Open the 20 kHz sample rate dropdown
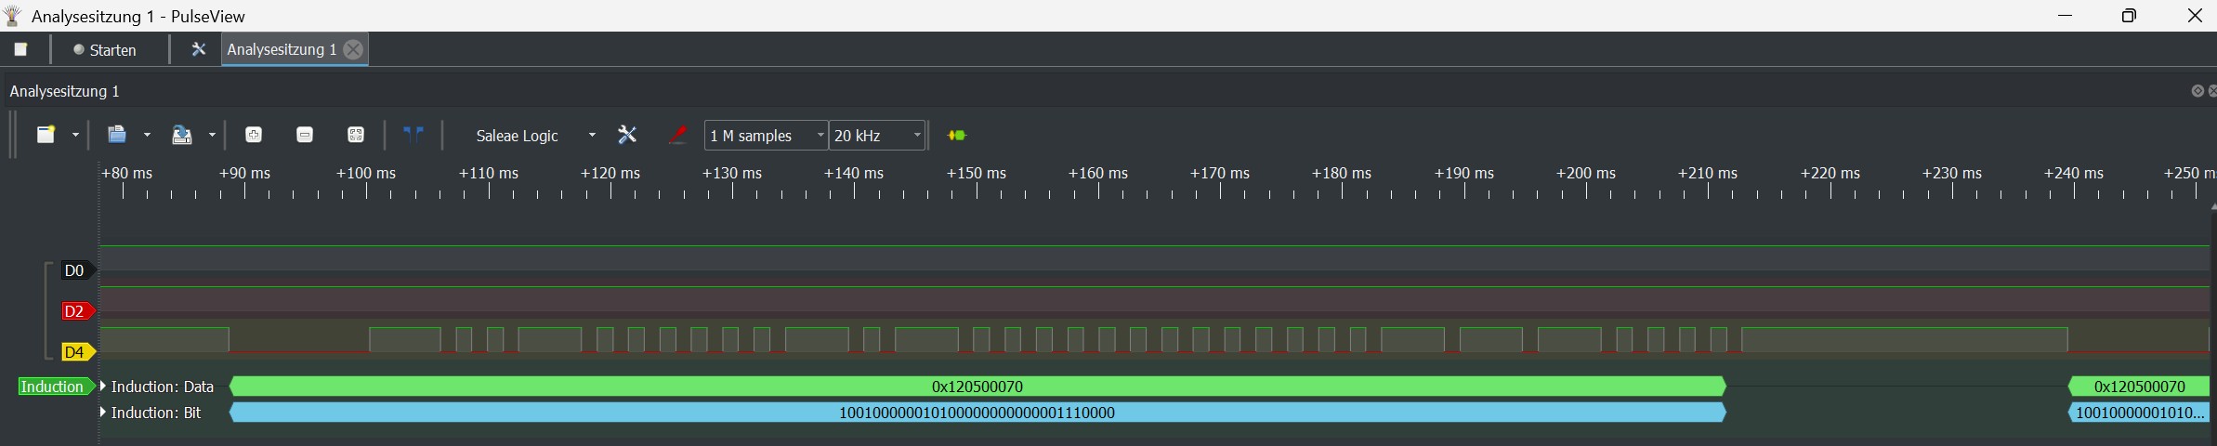This screenshot has height=446, width=2217. click(877, 136)
